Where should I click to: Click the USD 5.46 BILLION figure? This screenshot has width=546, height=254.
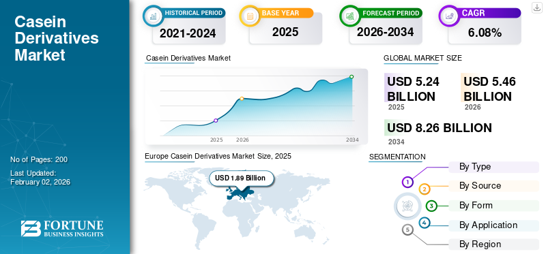[x=489, y=89]
